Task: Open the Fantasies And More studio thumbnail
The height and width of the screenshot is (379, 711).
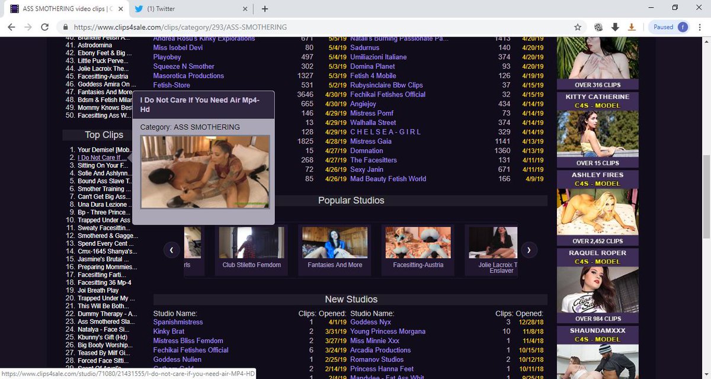Action: (x=335, y=242)
